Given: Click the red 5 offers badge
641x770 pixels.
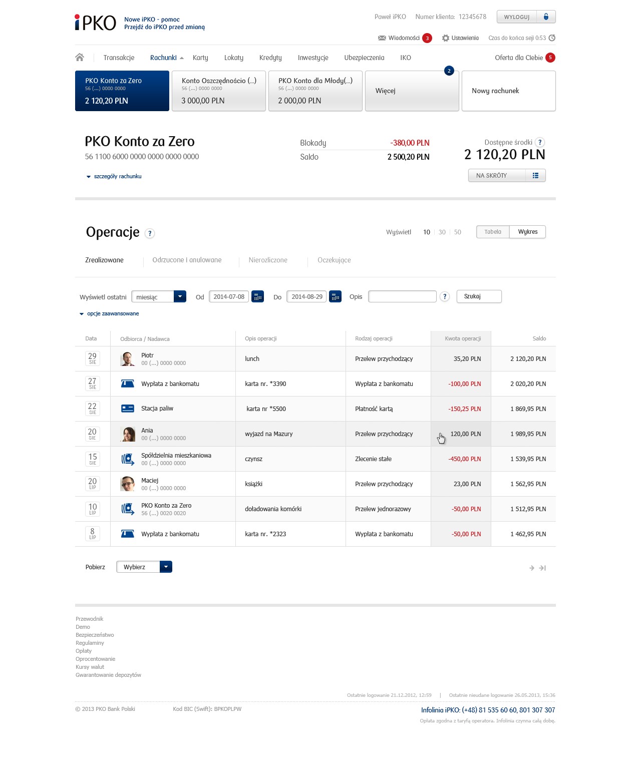Looking at the screenshot, I should (x=550, y=58).
